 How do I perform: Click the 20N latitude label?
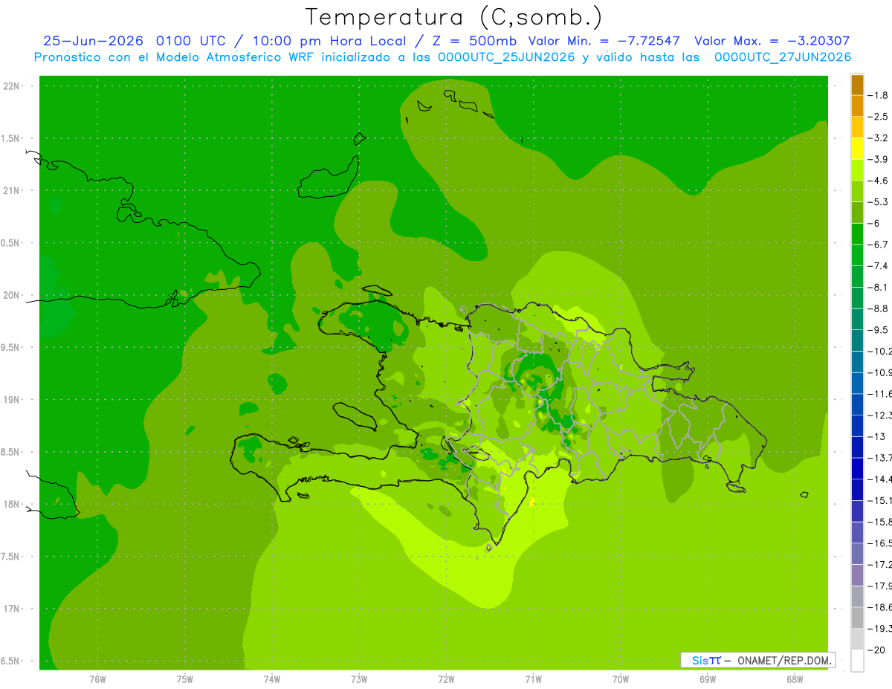[x=12, y=295]
